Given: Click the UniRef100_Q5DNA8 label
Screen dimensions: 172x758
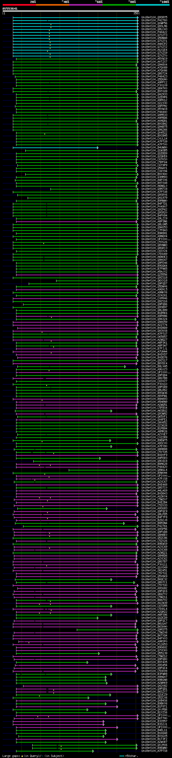Looking at the screenshot, I should [154, 38].
